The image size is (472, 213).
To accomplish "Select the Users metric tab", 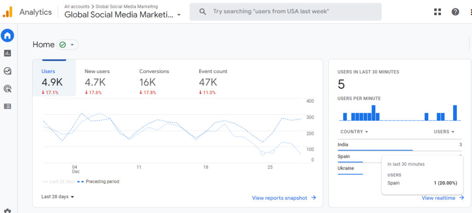I will (x=54, y=78).
